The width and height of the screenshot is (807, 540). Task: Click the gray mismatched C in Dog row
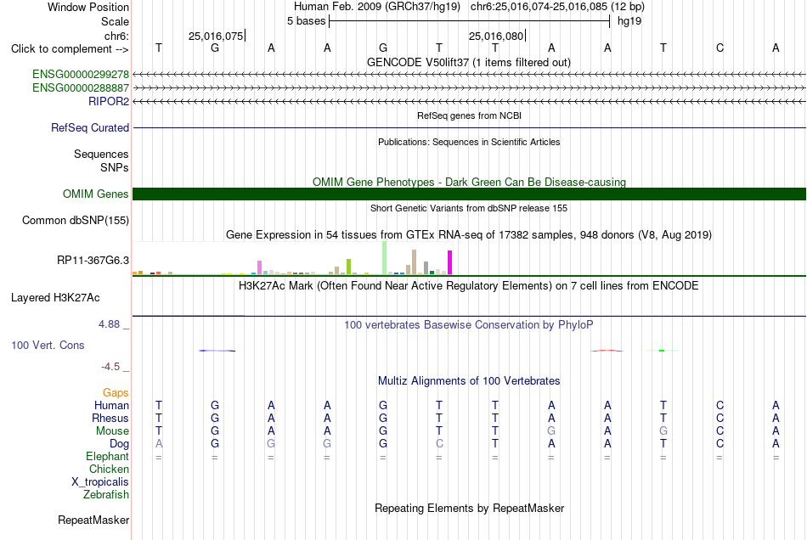(x=439, y=443)
